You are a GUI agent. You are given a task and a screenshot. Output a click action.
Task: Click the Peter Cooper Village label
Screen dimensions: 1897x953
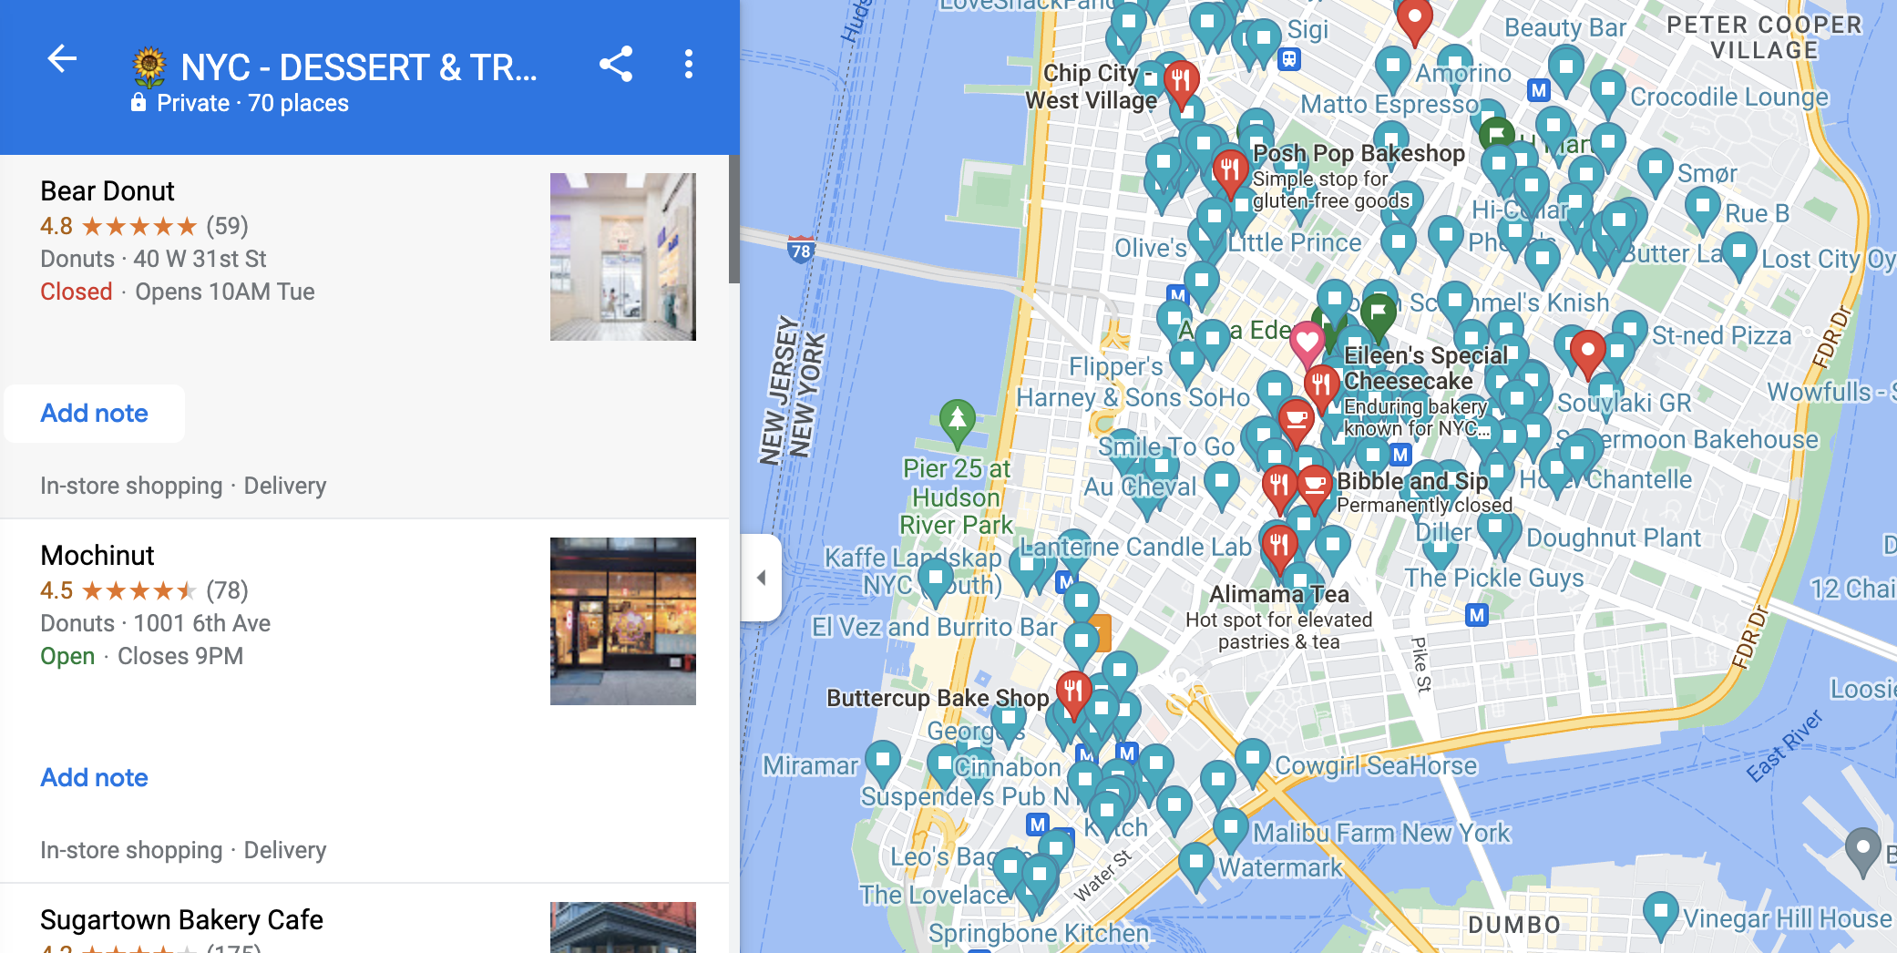tap(1764, 36)
